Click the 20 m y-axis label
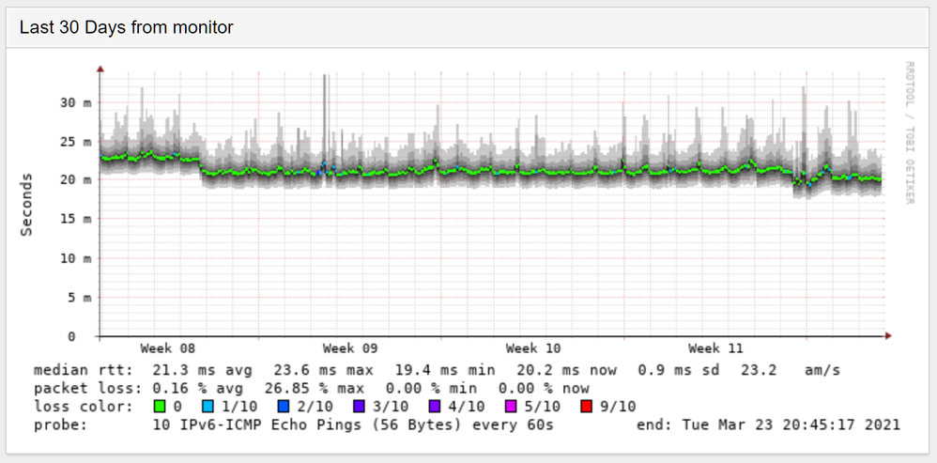The width and height of the screenshot is (937, 463). (76, 180)
